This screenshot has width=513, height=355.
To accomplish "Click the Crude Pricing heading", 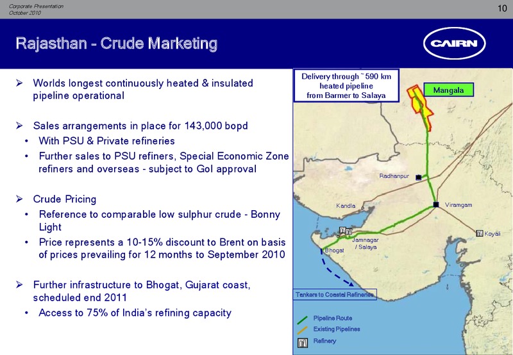I will 65,199.
